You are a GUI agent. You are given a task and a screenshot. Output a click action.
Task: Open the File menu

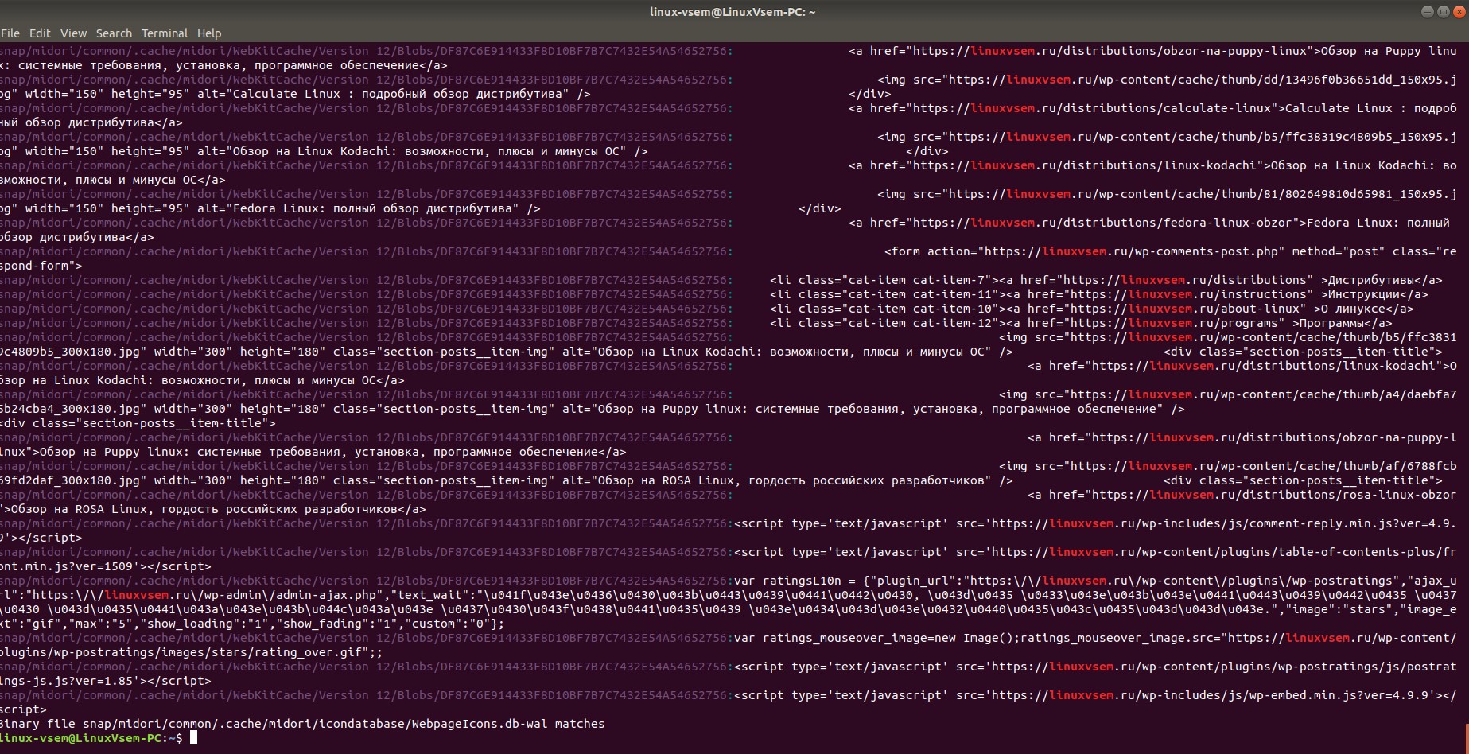[10, 33]
